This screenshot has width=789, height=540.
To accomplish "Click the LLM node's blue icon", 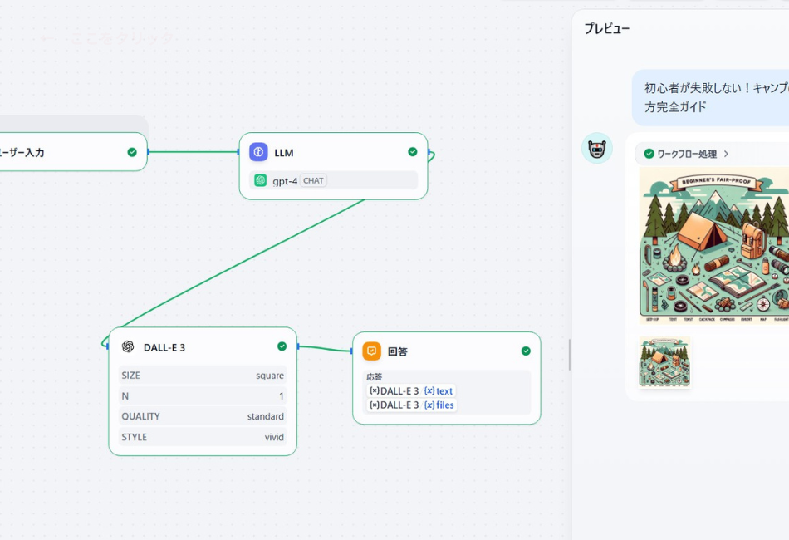I will click(x=258, y=152).
